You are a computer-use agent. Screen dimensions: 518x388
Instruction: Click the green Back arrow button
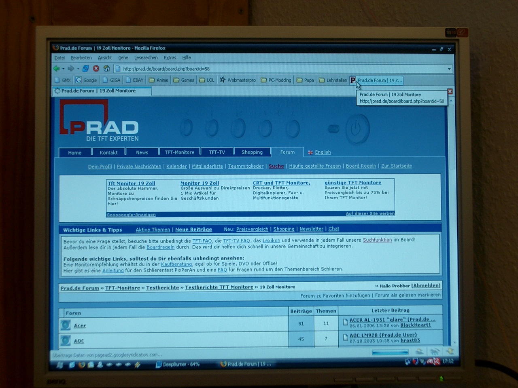pos(57,69)
